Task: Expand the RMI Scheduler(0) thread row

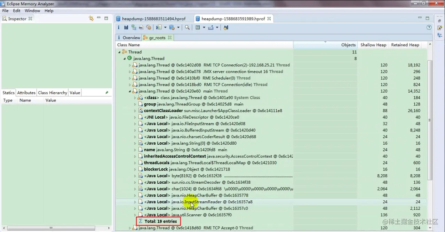Action: pos(130,78)
